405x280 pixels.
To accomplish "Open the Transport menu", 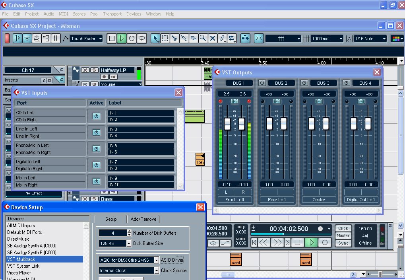I will pos(112,14).
